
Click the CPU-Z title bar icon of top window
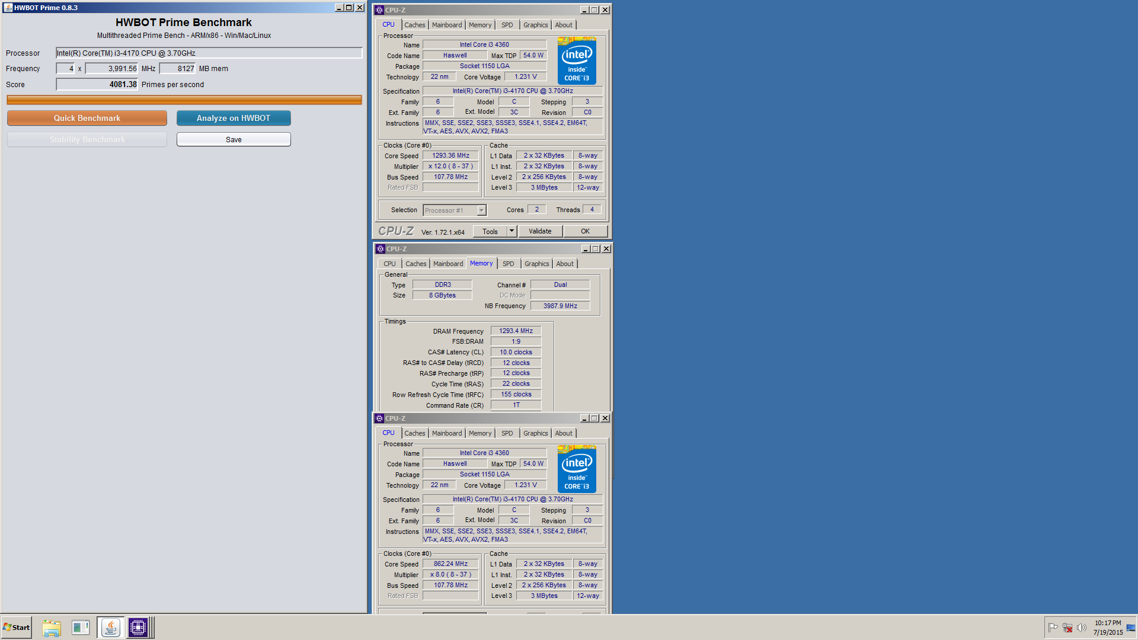click(x=379, y=10)
